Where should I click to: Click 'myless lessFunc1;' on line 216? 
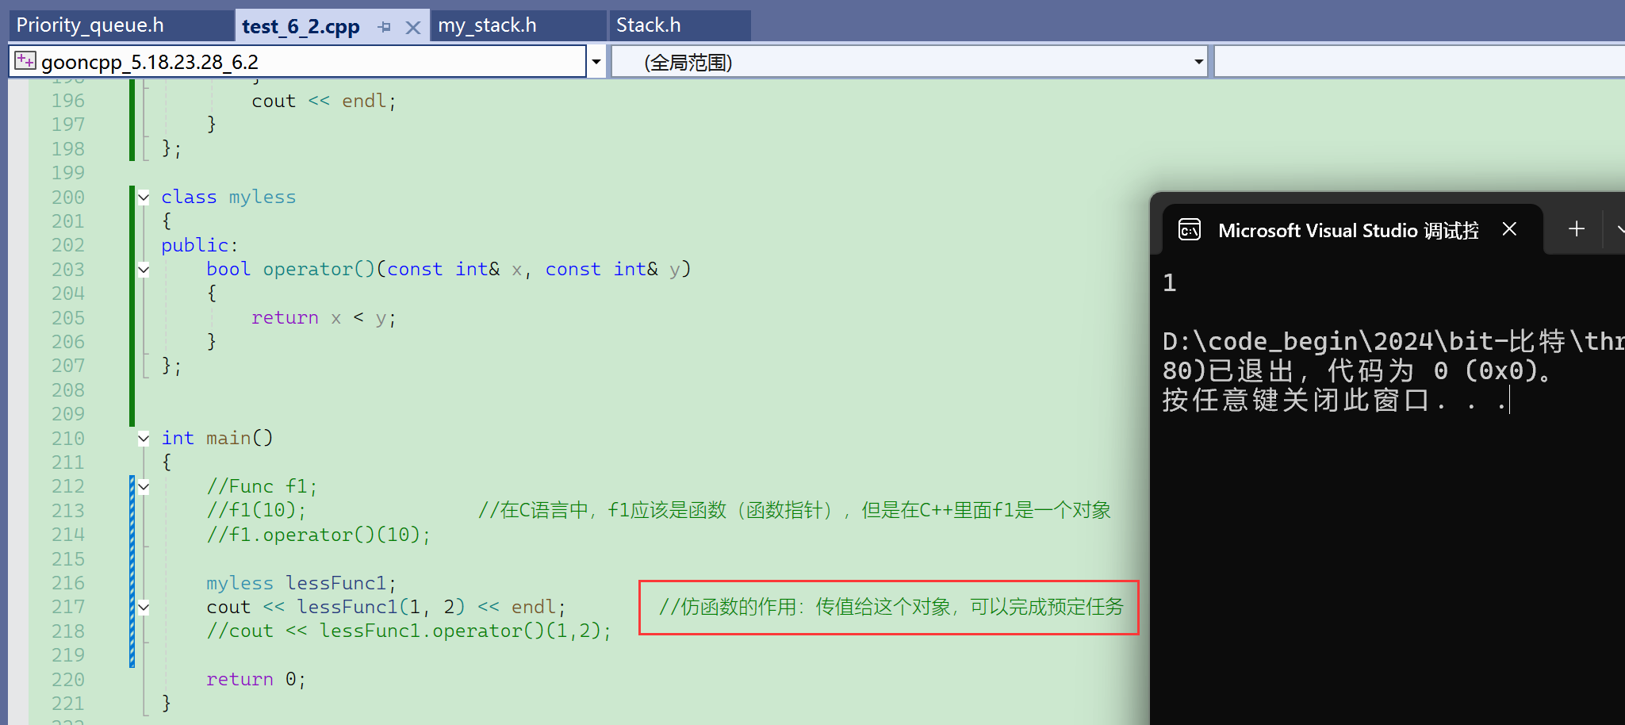301,583
